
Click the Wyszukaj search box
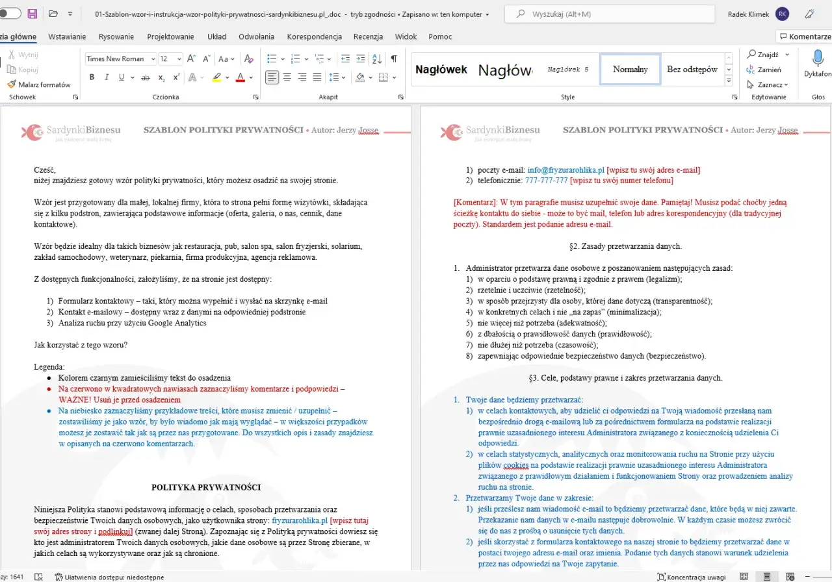pos(610,14)
